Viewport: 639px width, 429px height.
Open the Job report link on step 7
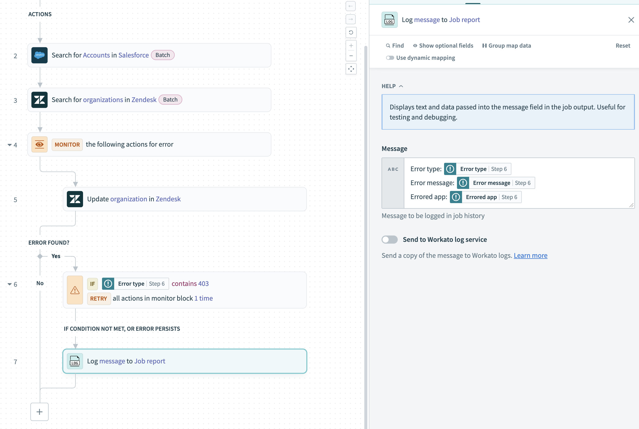tap(150, 361)
